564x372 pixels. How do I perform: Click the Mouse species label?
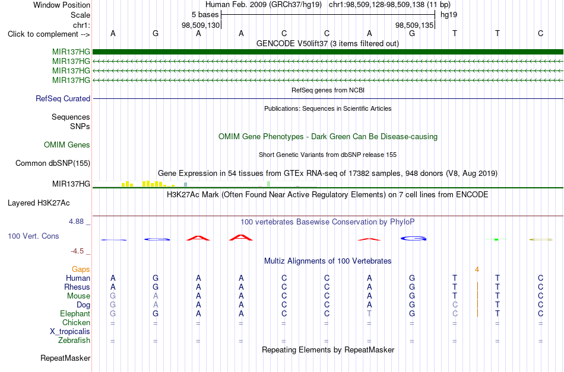coord(78,296)
